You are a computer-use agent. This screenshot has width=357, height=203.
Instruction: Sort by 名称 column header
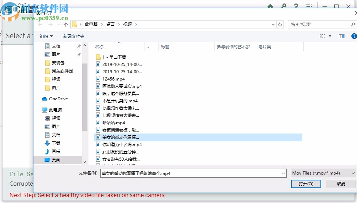point(99,47)
